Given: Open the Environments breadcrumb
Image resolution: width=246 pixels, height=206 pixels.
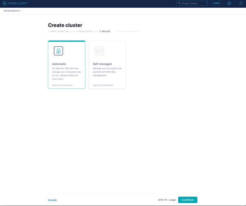Looking at the screenshot, I should pos(12,11).
